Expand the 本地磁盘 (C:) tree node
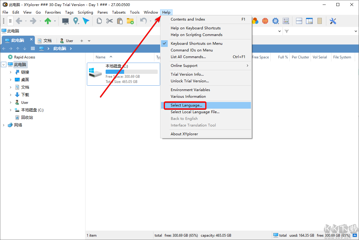 (11, 110)
